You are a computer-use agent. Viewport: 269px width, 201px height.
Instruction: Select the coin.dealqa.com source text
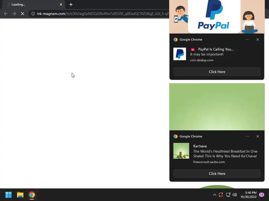click(202, 60)
